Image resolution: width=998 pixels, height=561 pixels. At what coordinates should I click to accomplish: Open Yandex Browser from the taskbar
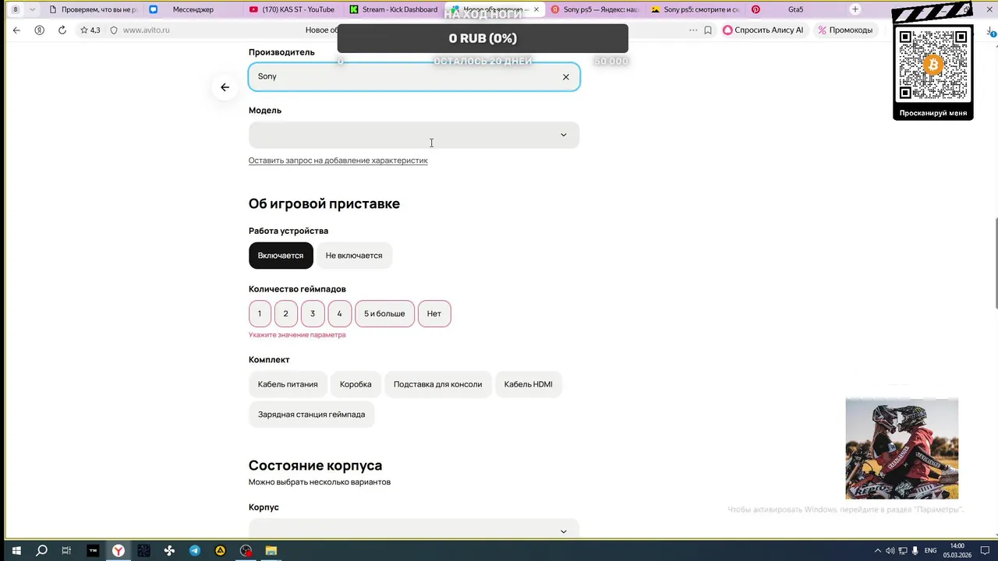[118, 550]
